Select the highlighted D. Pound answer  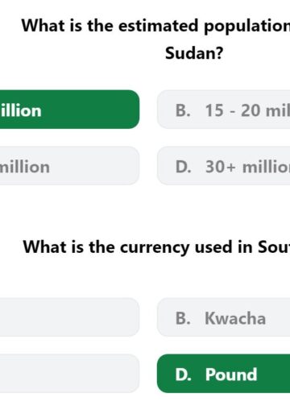pyautogui.click(x=224, y=374)
